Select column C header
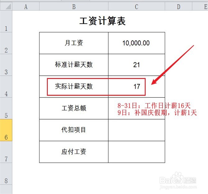Image resolution: width=208 pixels, height=194 pixels. click(137, 7)
